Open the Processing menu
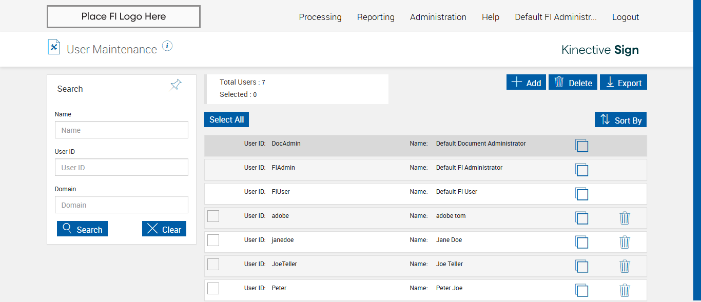This screenshot has width=701, height=302. tap(320, 17)
